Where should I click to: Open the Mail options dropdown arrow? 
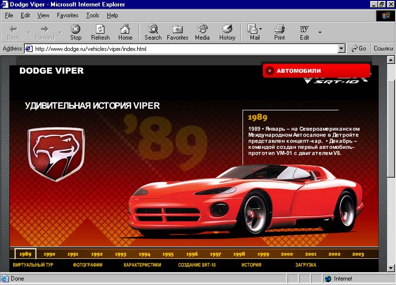point(261,29)
